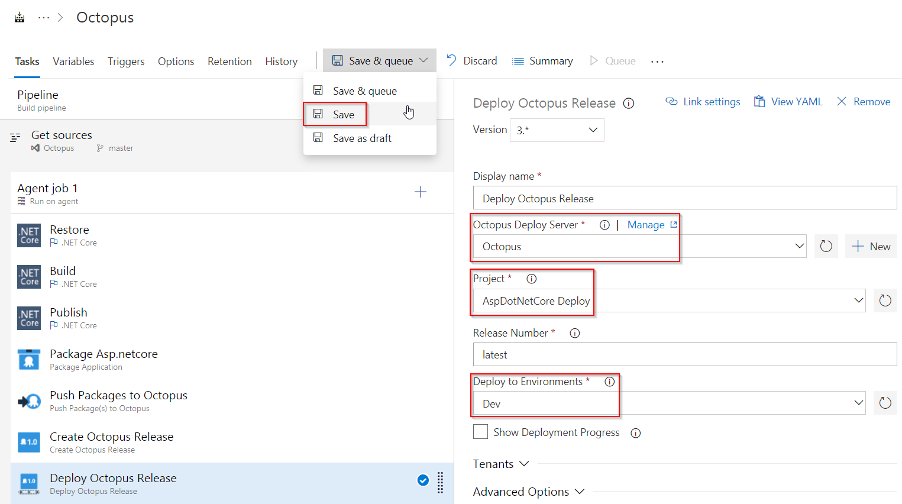The width and height of the screenshot is (902, 504).
Task: Show info for Release Number
Action: pos(575,333)
